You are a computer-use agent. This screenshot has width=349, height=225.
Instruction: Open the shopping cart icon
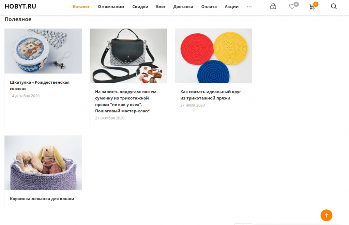pyautogui.click(x=312, y=6)
